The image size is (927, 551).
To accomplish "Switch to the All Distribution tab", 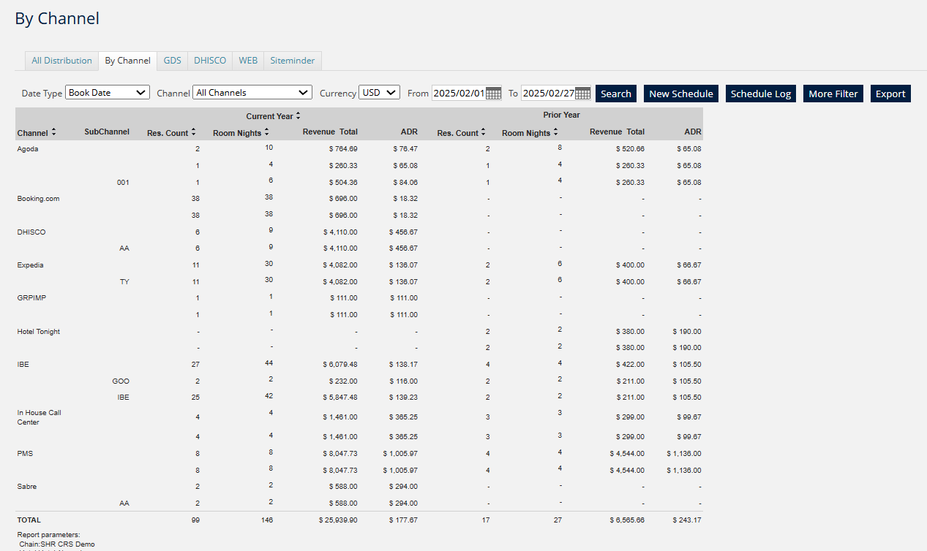I will (62, 61).
